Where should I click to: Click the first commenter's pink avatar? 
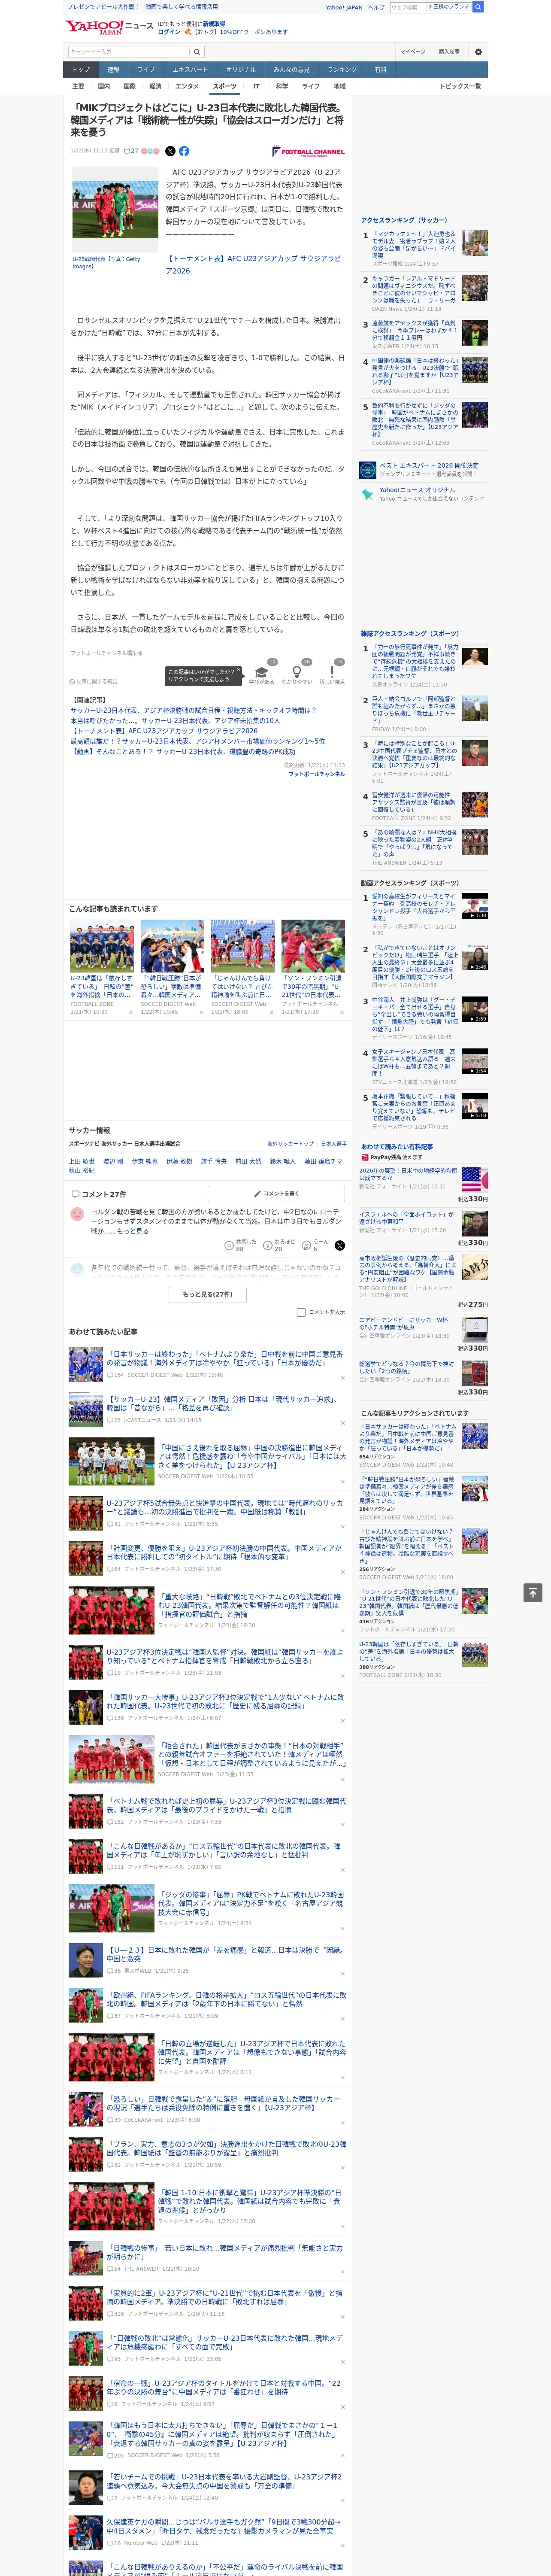click(x=77, y=1214)
